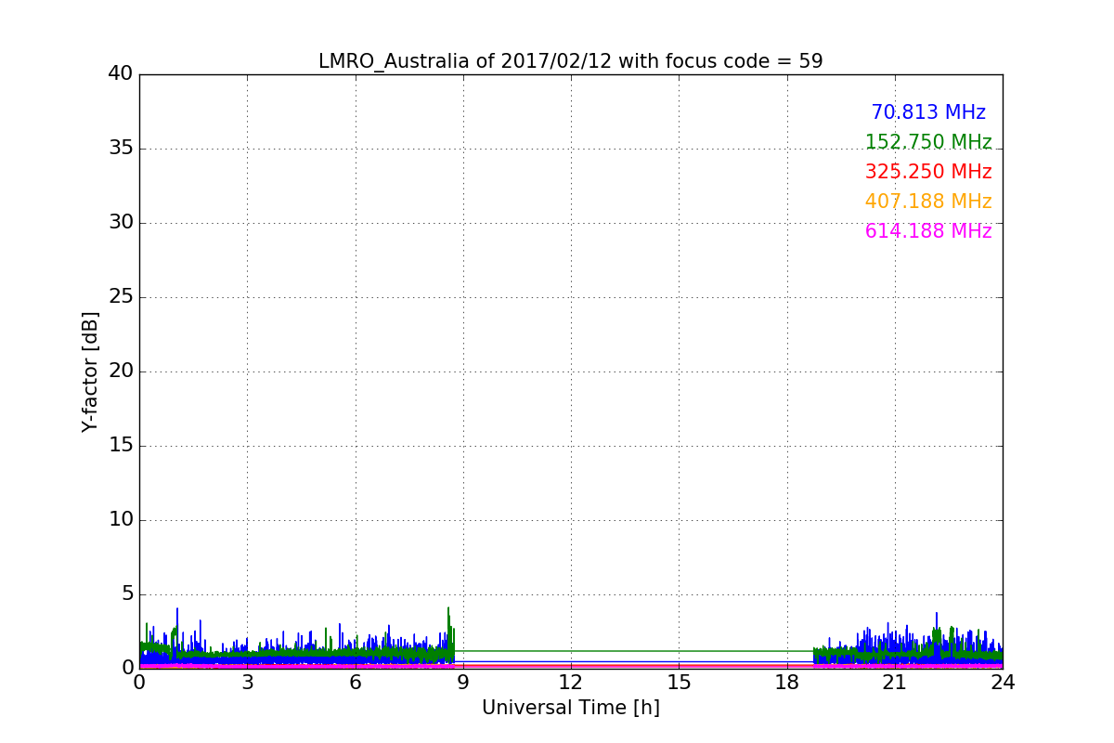Click y-axis tick value 10
The image size is (1114, 743).
pyautogui.click(x=121, y=519)
